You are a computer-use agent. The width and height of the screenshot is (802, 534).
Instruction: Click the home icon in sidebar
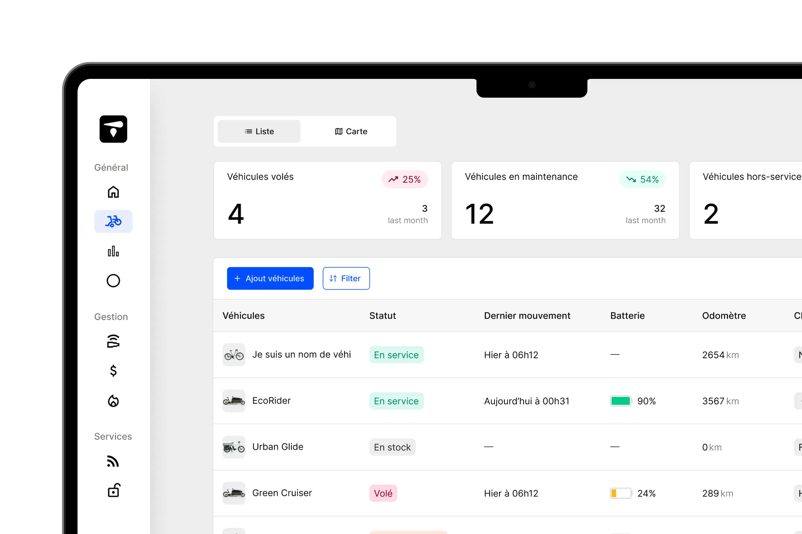pos(113,192)
